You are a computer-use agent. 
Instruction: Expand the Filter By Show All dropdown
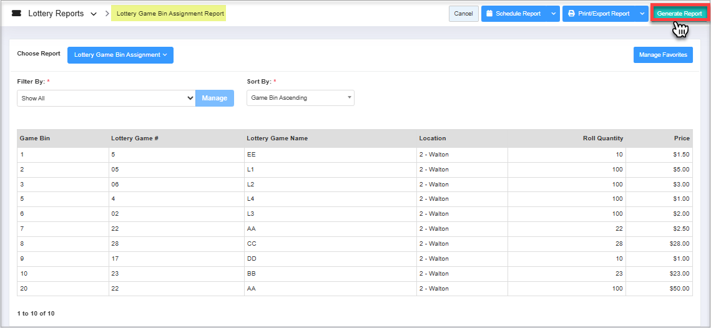point(106,99)
